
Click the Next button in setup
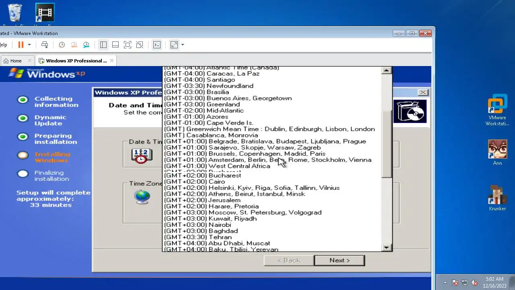[340, 260]
